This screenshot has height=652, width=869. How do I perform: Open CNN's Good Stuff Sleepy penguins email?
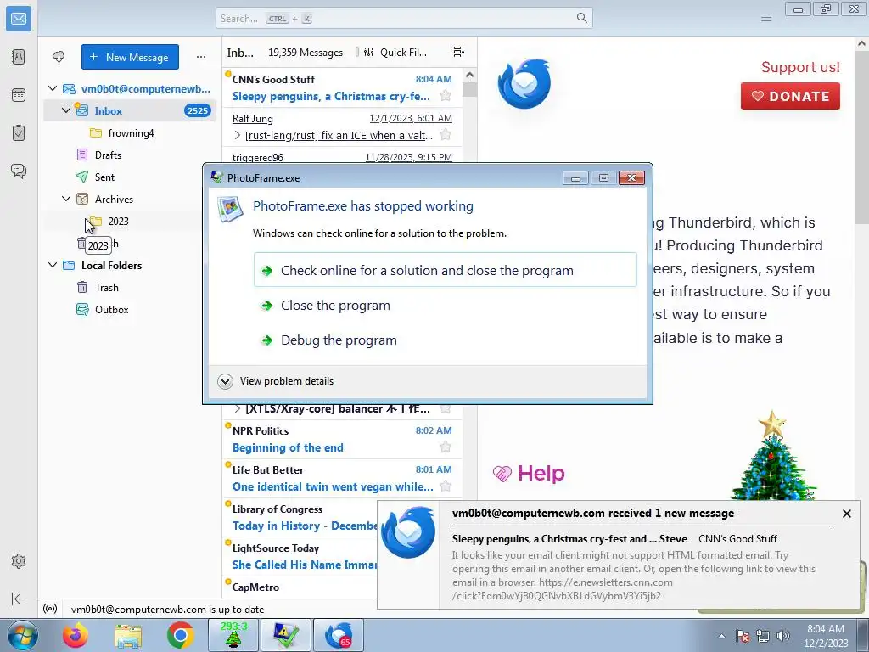[342, 87]
